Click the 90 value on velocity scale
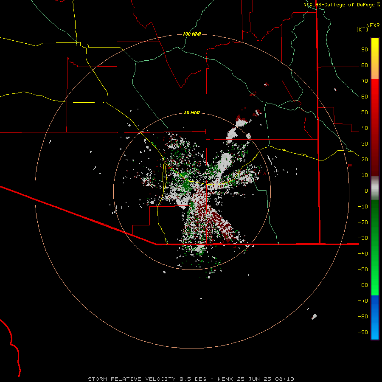Viewport: 382px width, 382px height. (x=365, y=50)
